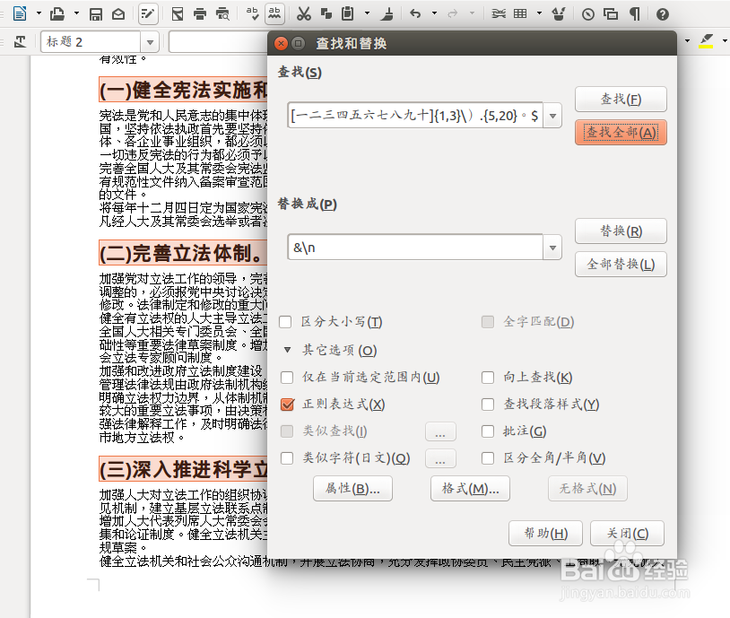Tick the 向上查找 checkbox
Image resolution: width=730 pixels, height=618 pixels.
coord(488,378)
